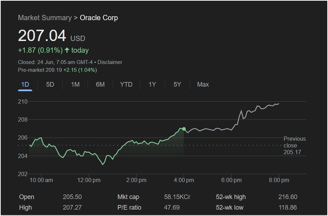Image resolution: width=328 pixels, height=216 pixels.
Task: Click the Mkt cap label
Action: click(128, 197)
